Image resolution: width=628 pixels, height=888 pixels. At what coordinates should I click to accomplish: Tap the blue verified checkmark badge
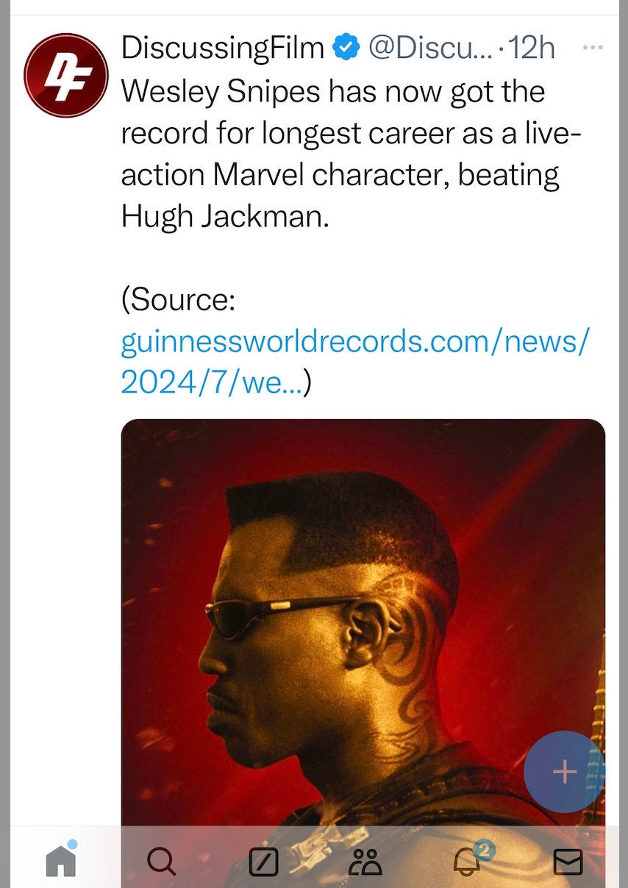[x=346, y=49]
